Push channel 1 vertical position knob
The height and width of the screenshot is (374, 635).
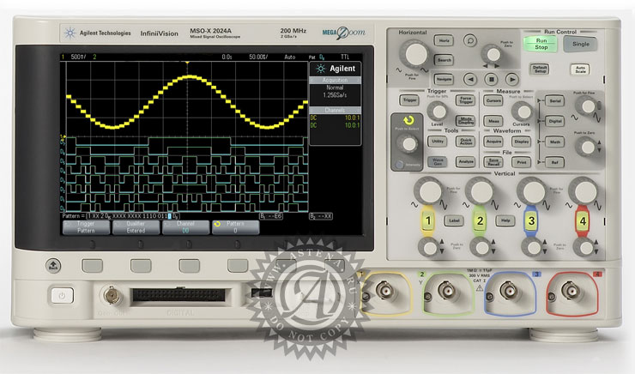pos(429,247)
